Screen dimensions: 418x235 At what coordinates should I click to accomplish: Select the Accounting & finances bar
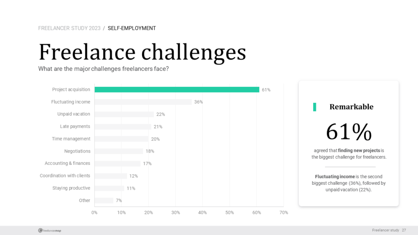click(118, 164)
